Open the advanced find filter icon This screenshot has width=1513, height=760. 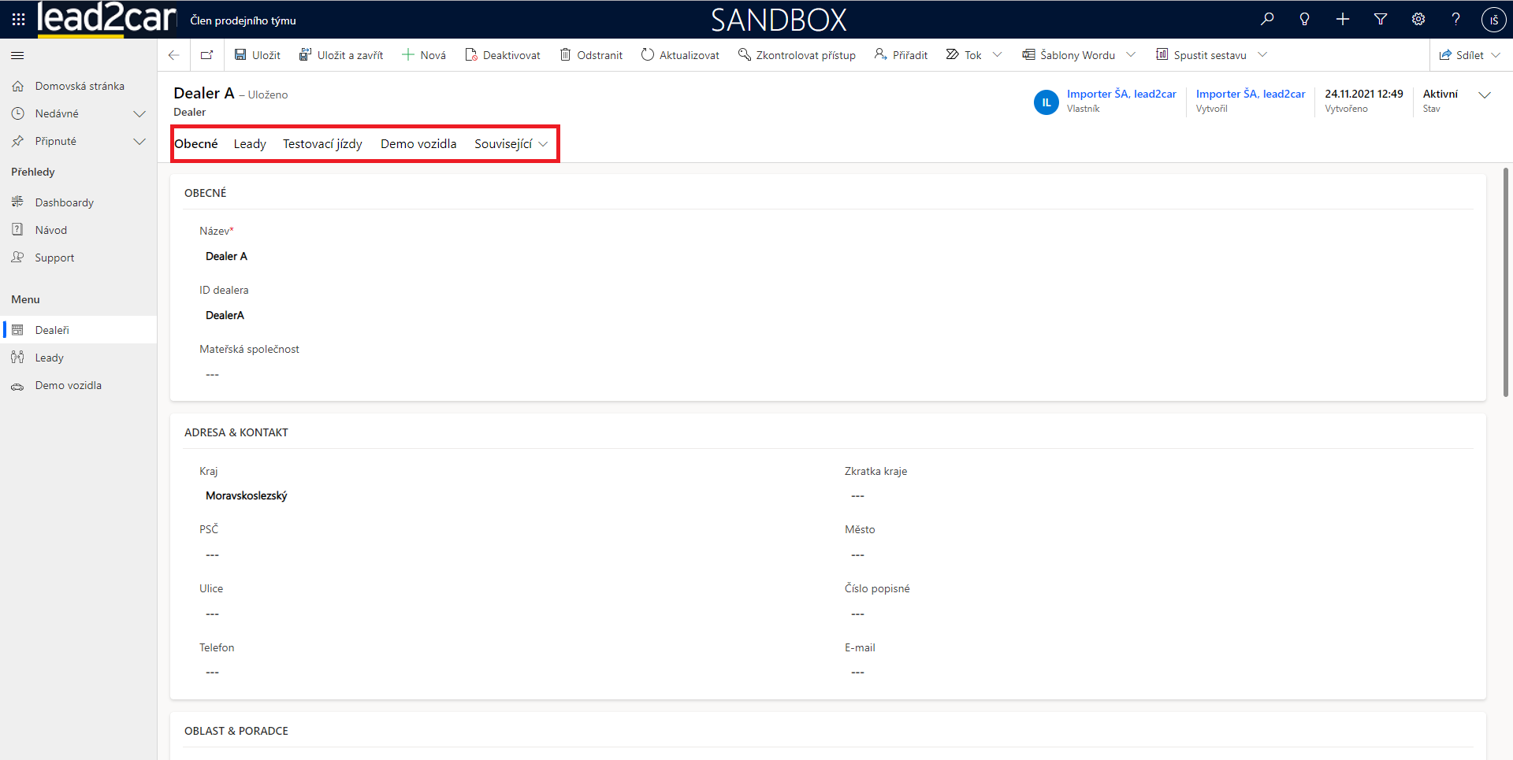click(1381, 19)
